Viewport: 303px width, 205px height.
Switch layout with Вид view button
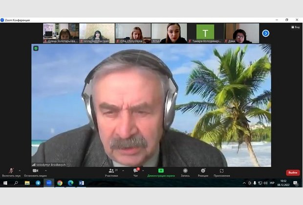pos(296,27)
